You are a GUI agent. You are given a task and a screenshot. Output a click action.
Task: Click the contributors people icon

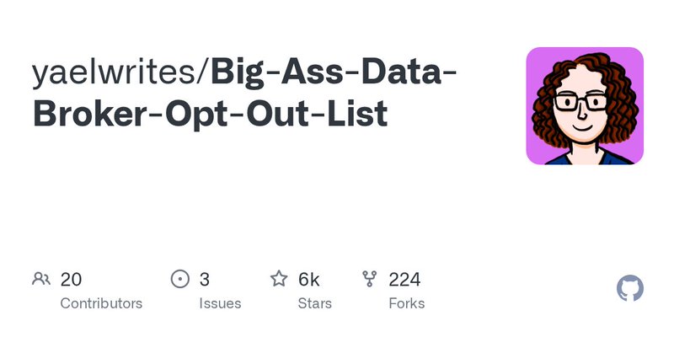[x=41, y=279]
